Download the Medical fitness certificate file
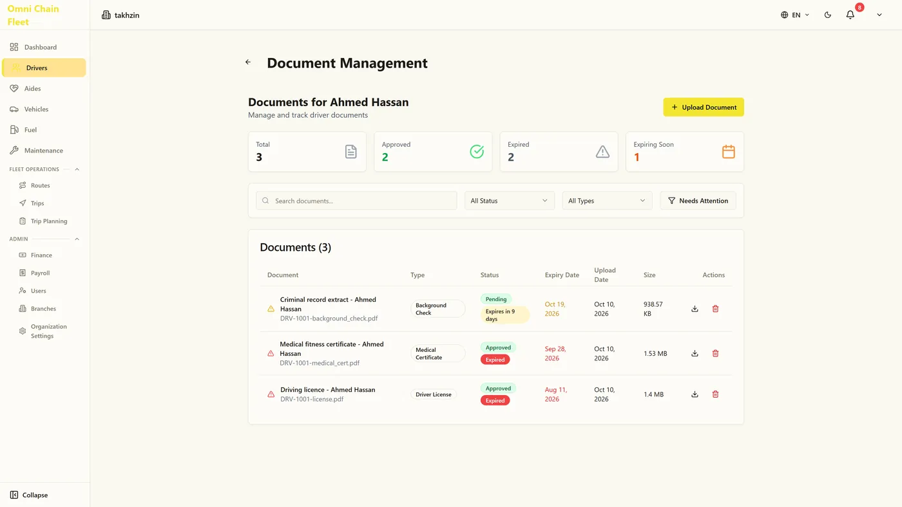This screenshot has height=507, width=902. [x=695, y=353]
